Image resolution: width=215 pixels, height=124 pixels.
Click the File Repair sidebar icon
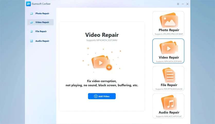tap(31, 32)
